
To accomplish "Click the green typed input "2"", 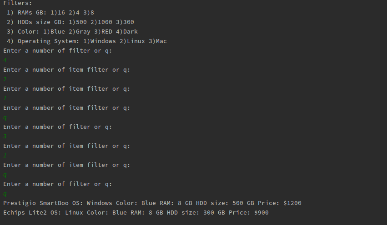I will (x=5, y=79).
